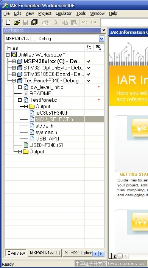Open the Window menu

(97, 13)
